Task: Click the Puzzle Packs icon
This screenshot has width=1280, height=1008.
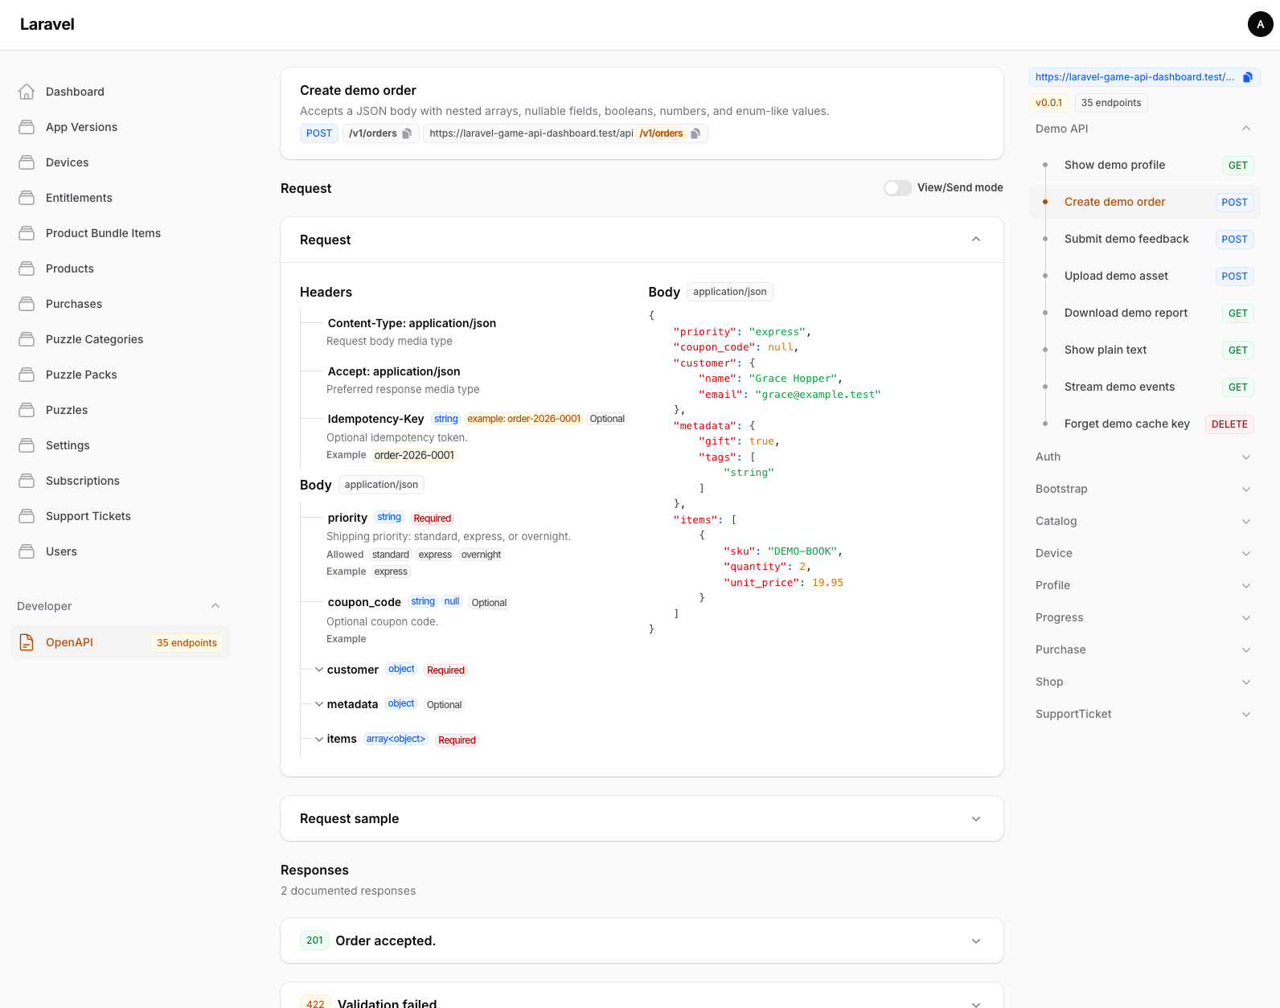Action: pos(27,375)
